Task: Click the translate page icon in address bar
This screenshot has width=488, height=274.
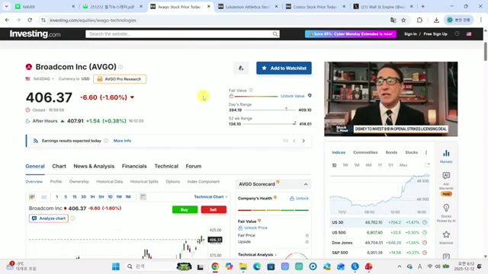Action: pos(393,21)
